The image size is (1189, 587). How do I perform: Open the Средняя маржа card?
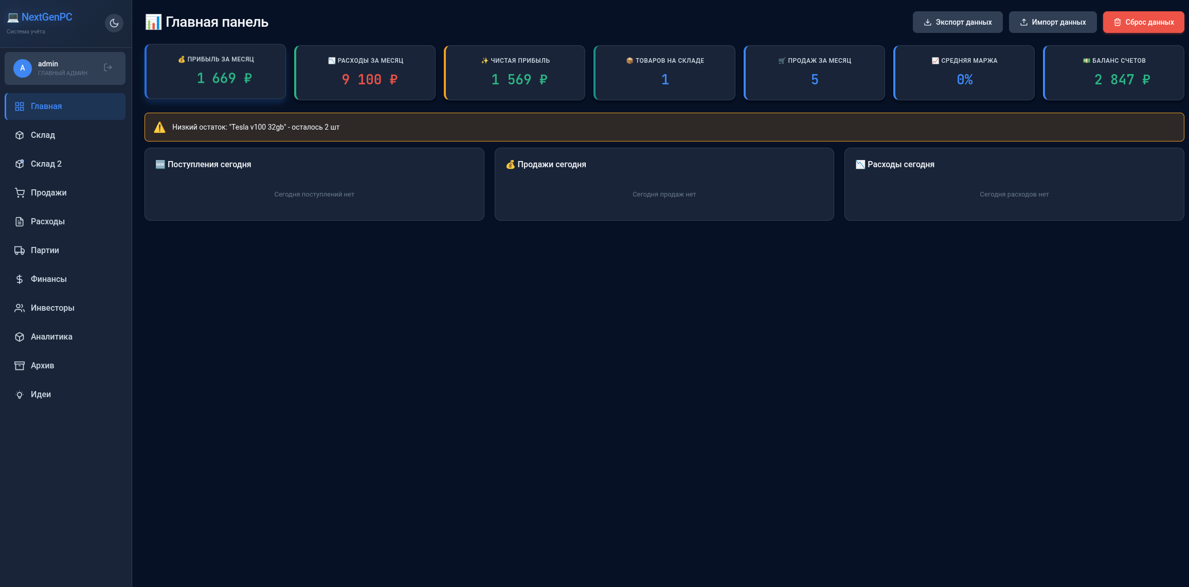coord(964,73)
